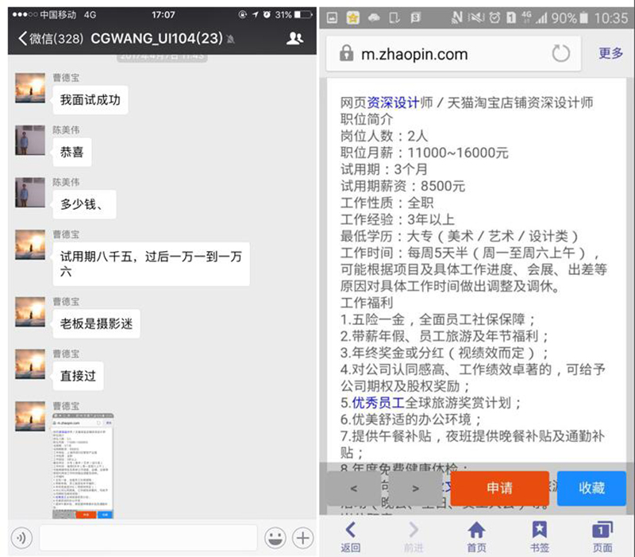Select text 岗位人数：2人

tap(384, 136)
